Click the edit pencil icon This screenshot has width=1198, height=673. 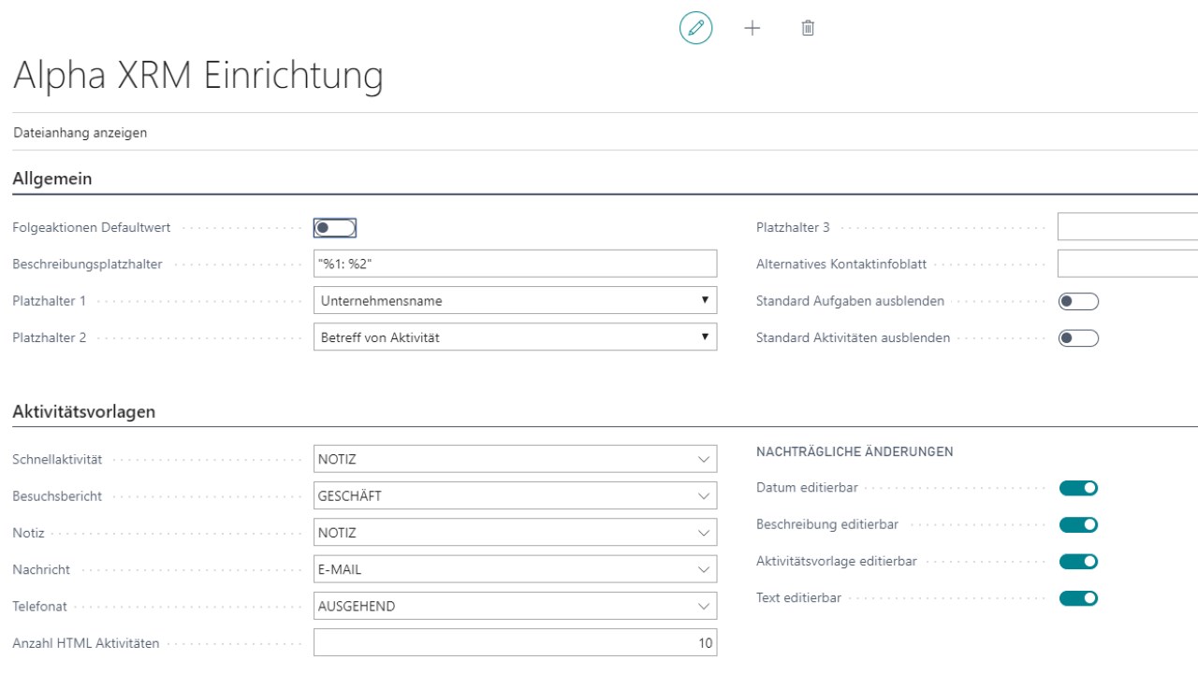coord(695,28)
